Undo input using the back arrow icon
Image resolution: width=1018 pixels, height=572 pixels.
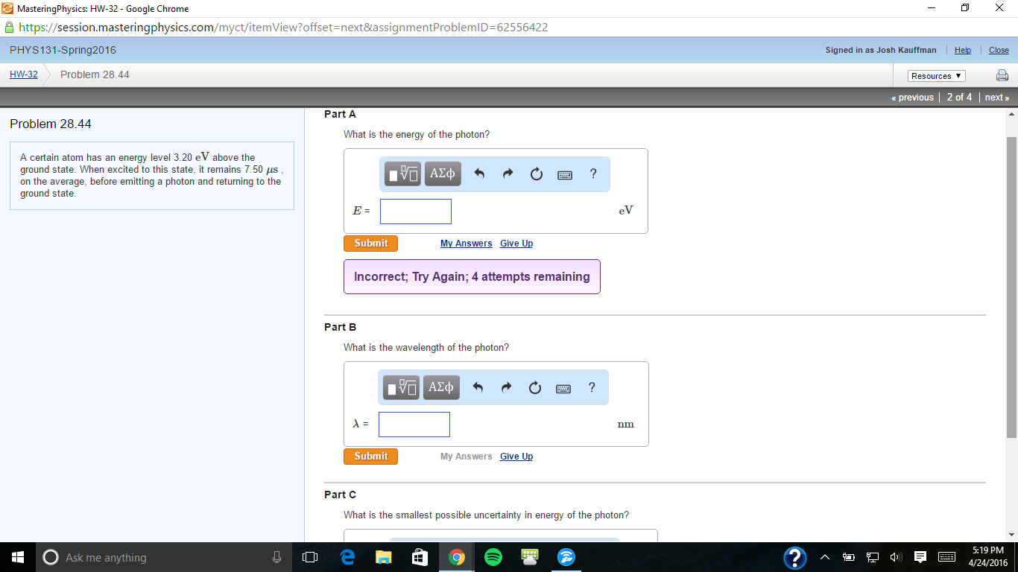pyautogui.click(x=478, y=173)
